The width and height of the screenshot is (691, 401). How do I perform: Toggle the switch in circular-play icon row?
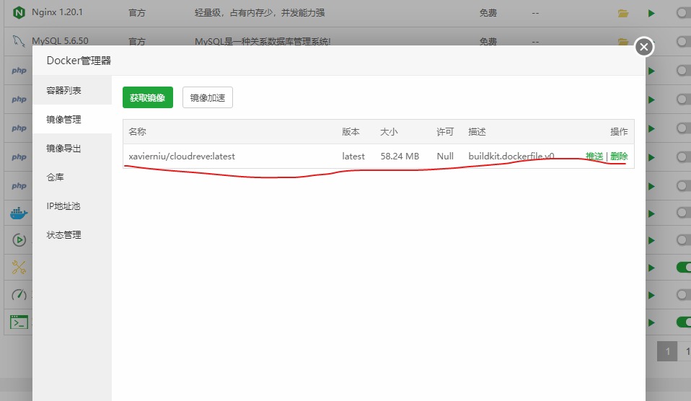coord(684,240)
